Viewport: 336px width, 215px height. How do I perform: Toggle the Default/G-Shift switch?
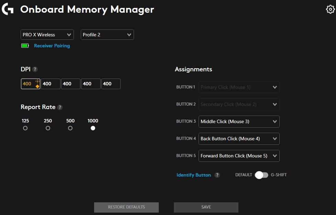click(261, 175)
